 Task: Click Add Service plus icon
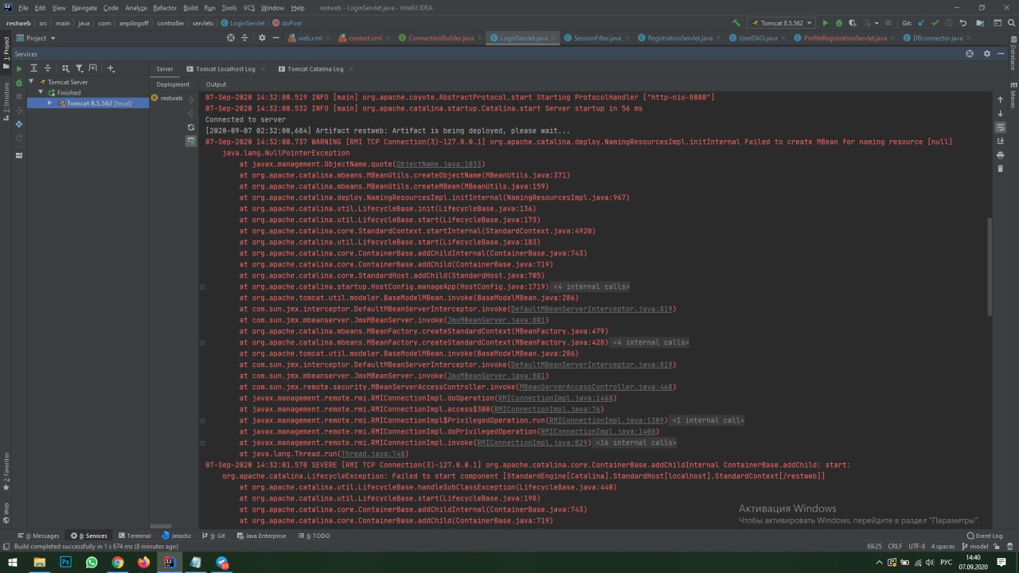pyautogui.click(x=111, y=69)
